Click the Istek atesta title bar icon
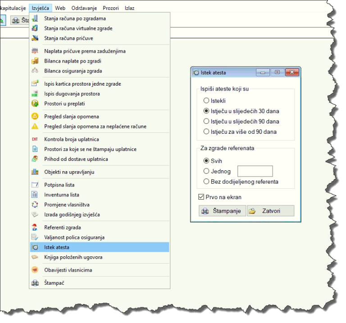 coord(196,73)
